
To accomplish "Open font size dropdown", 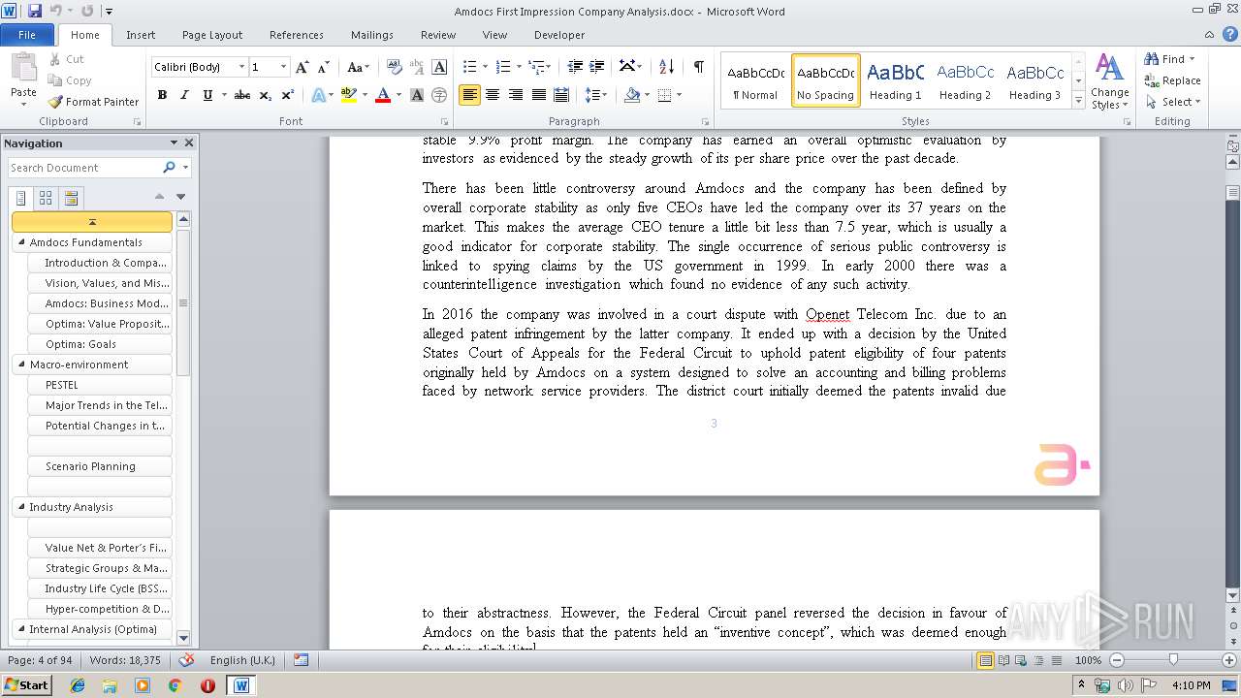I will (x=283, y=67).
